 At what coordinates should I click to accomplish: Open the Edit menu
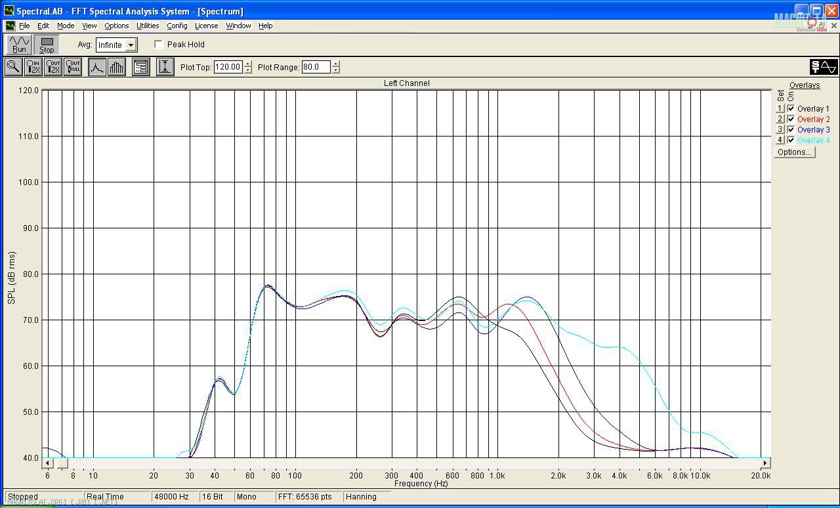tap(43, 26)
